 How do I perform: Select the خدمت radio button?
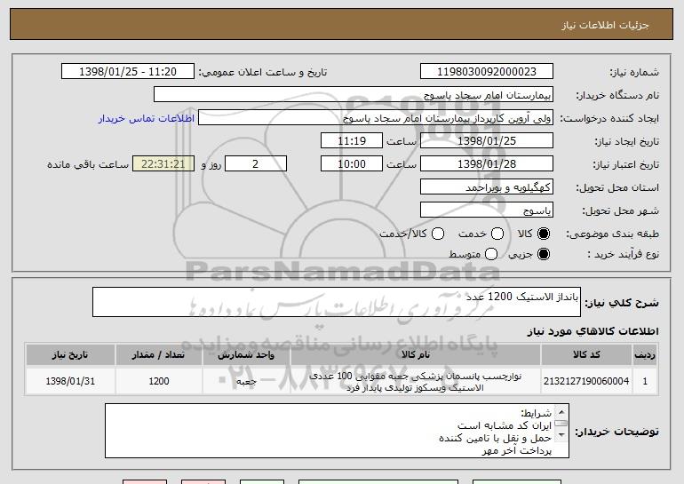tap(497, 234)
